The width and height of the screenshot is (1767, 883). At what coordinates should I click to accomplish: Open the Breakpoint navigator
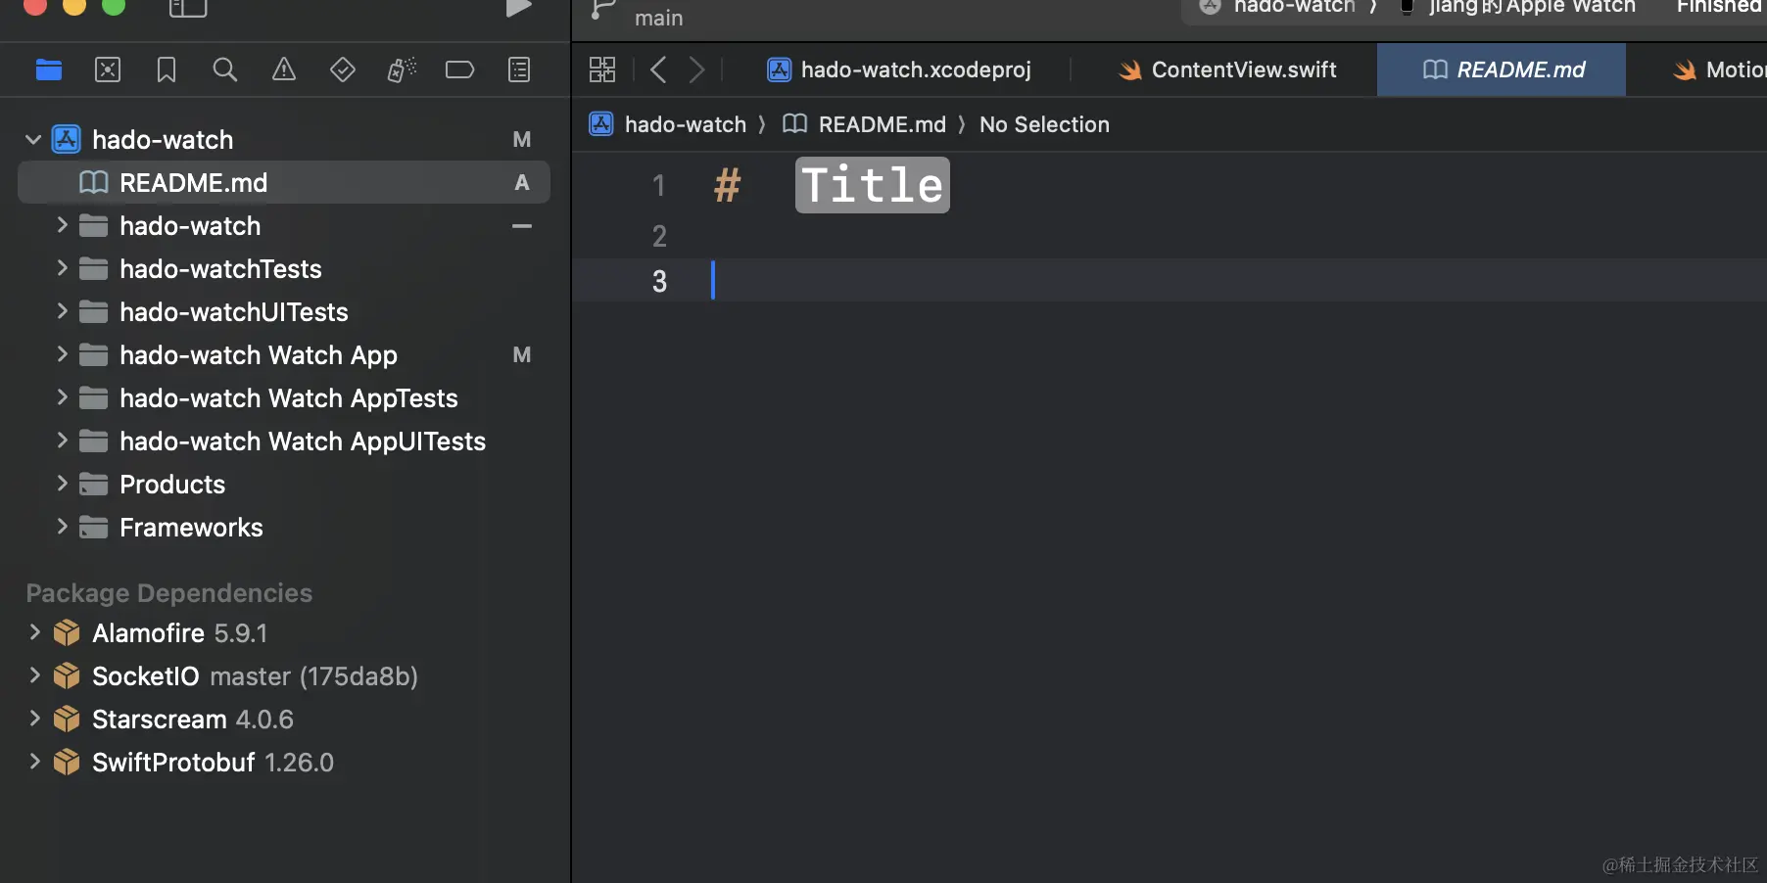click(x=459, y=70)
